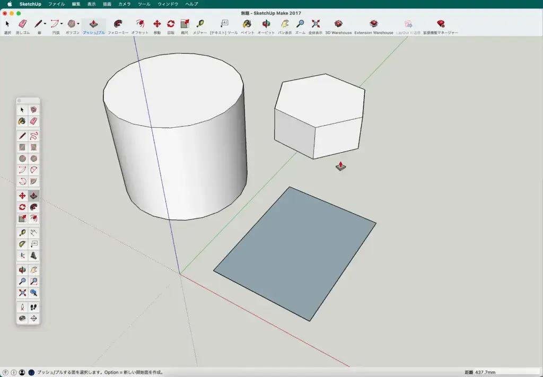Screen dimensions: 543x377
Task: Open the Apple menu
Action: [10, 4]
